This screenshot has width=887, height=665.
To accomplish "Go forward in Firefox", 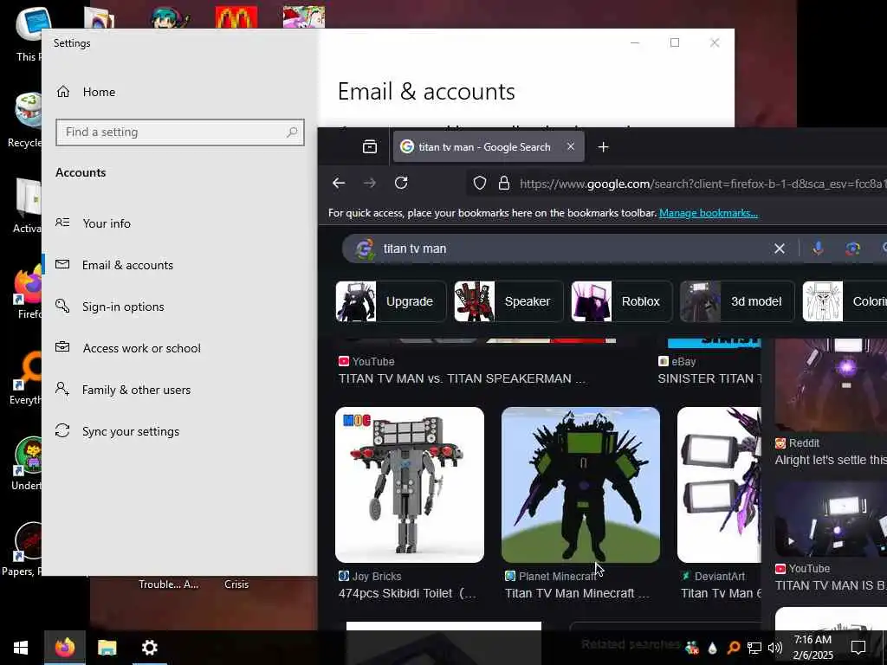I will (369, 183).
